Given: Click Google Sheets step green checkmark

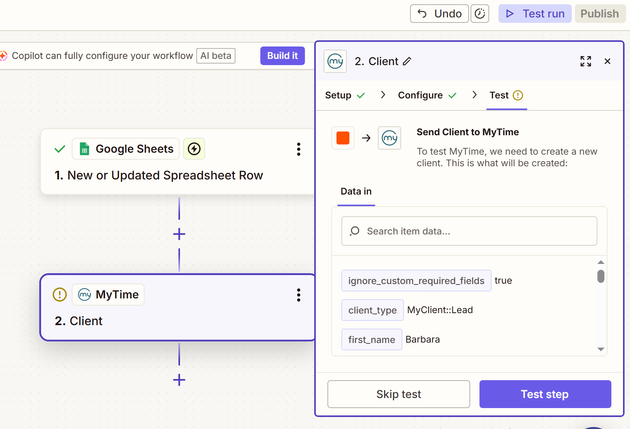Looking at the screenshot, I should tap(60, 149).
